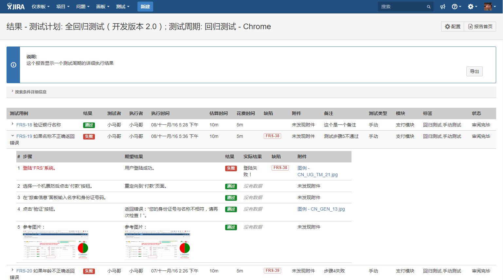
Task: Click the 通过 badge in step 4
Action: 231,209
